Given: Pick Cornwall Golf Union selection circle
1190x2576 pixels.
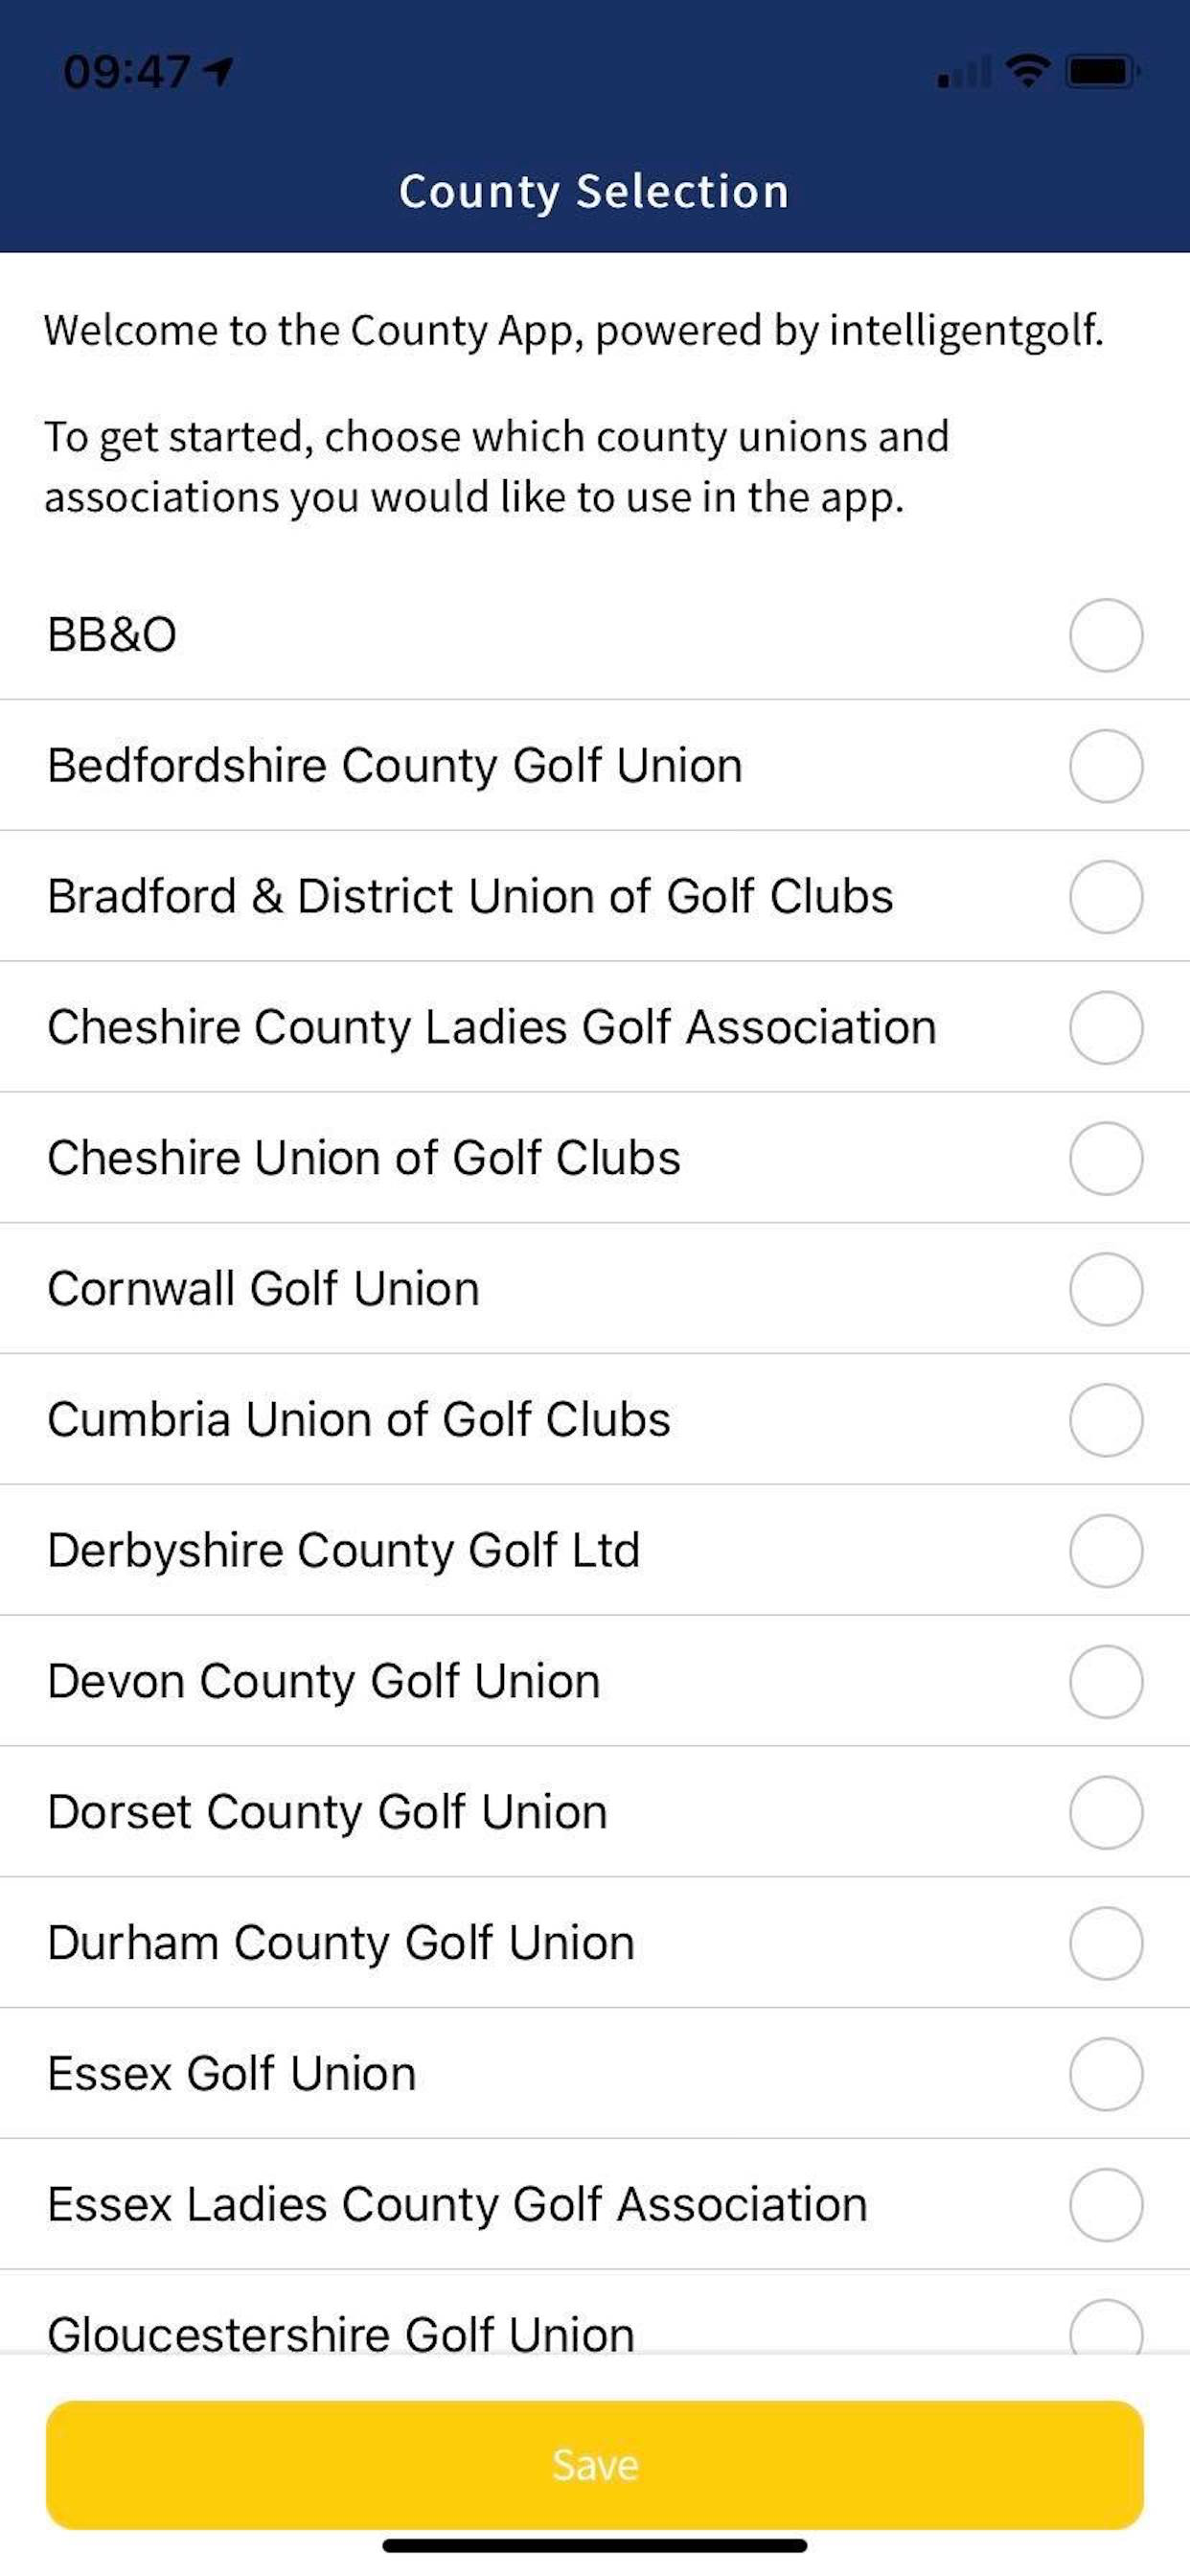Looking at the screenshot, I should click(x=1105, y=1289).
